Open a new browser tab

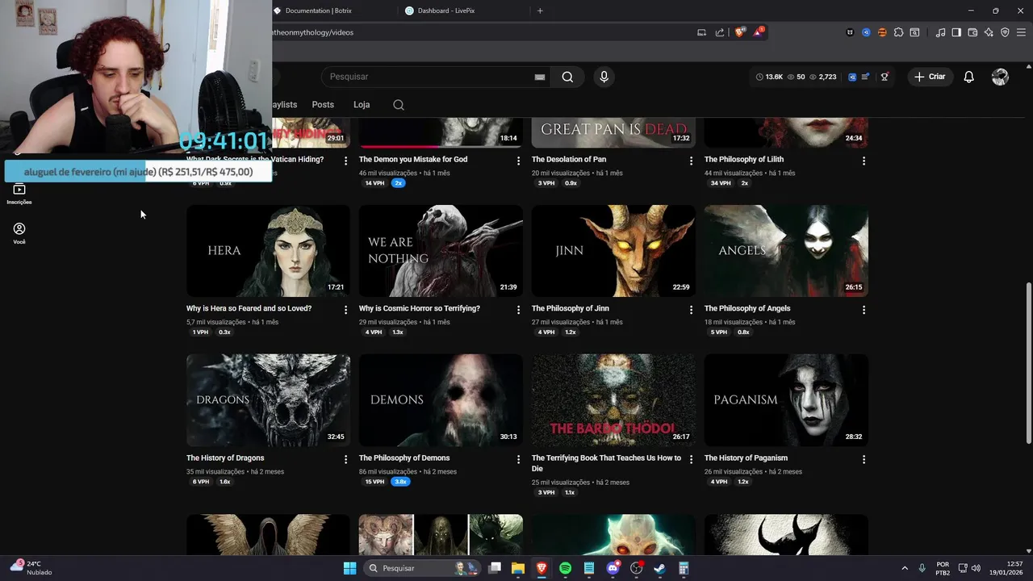[540, 10]
